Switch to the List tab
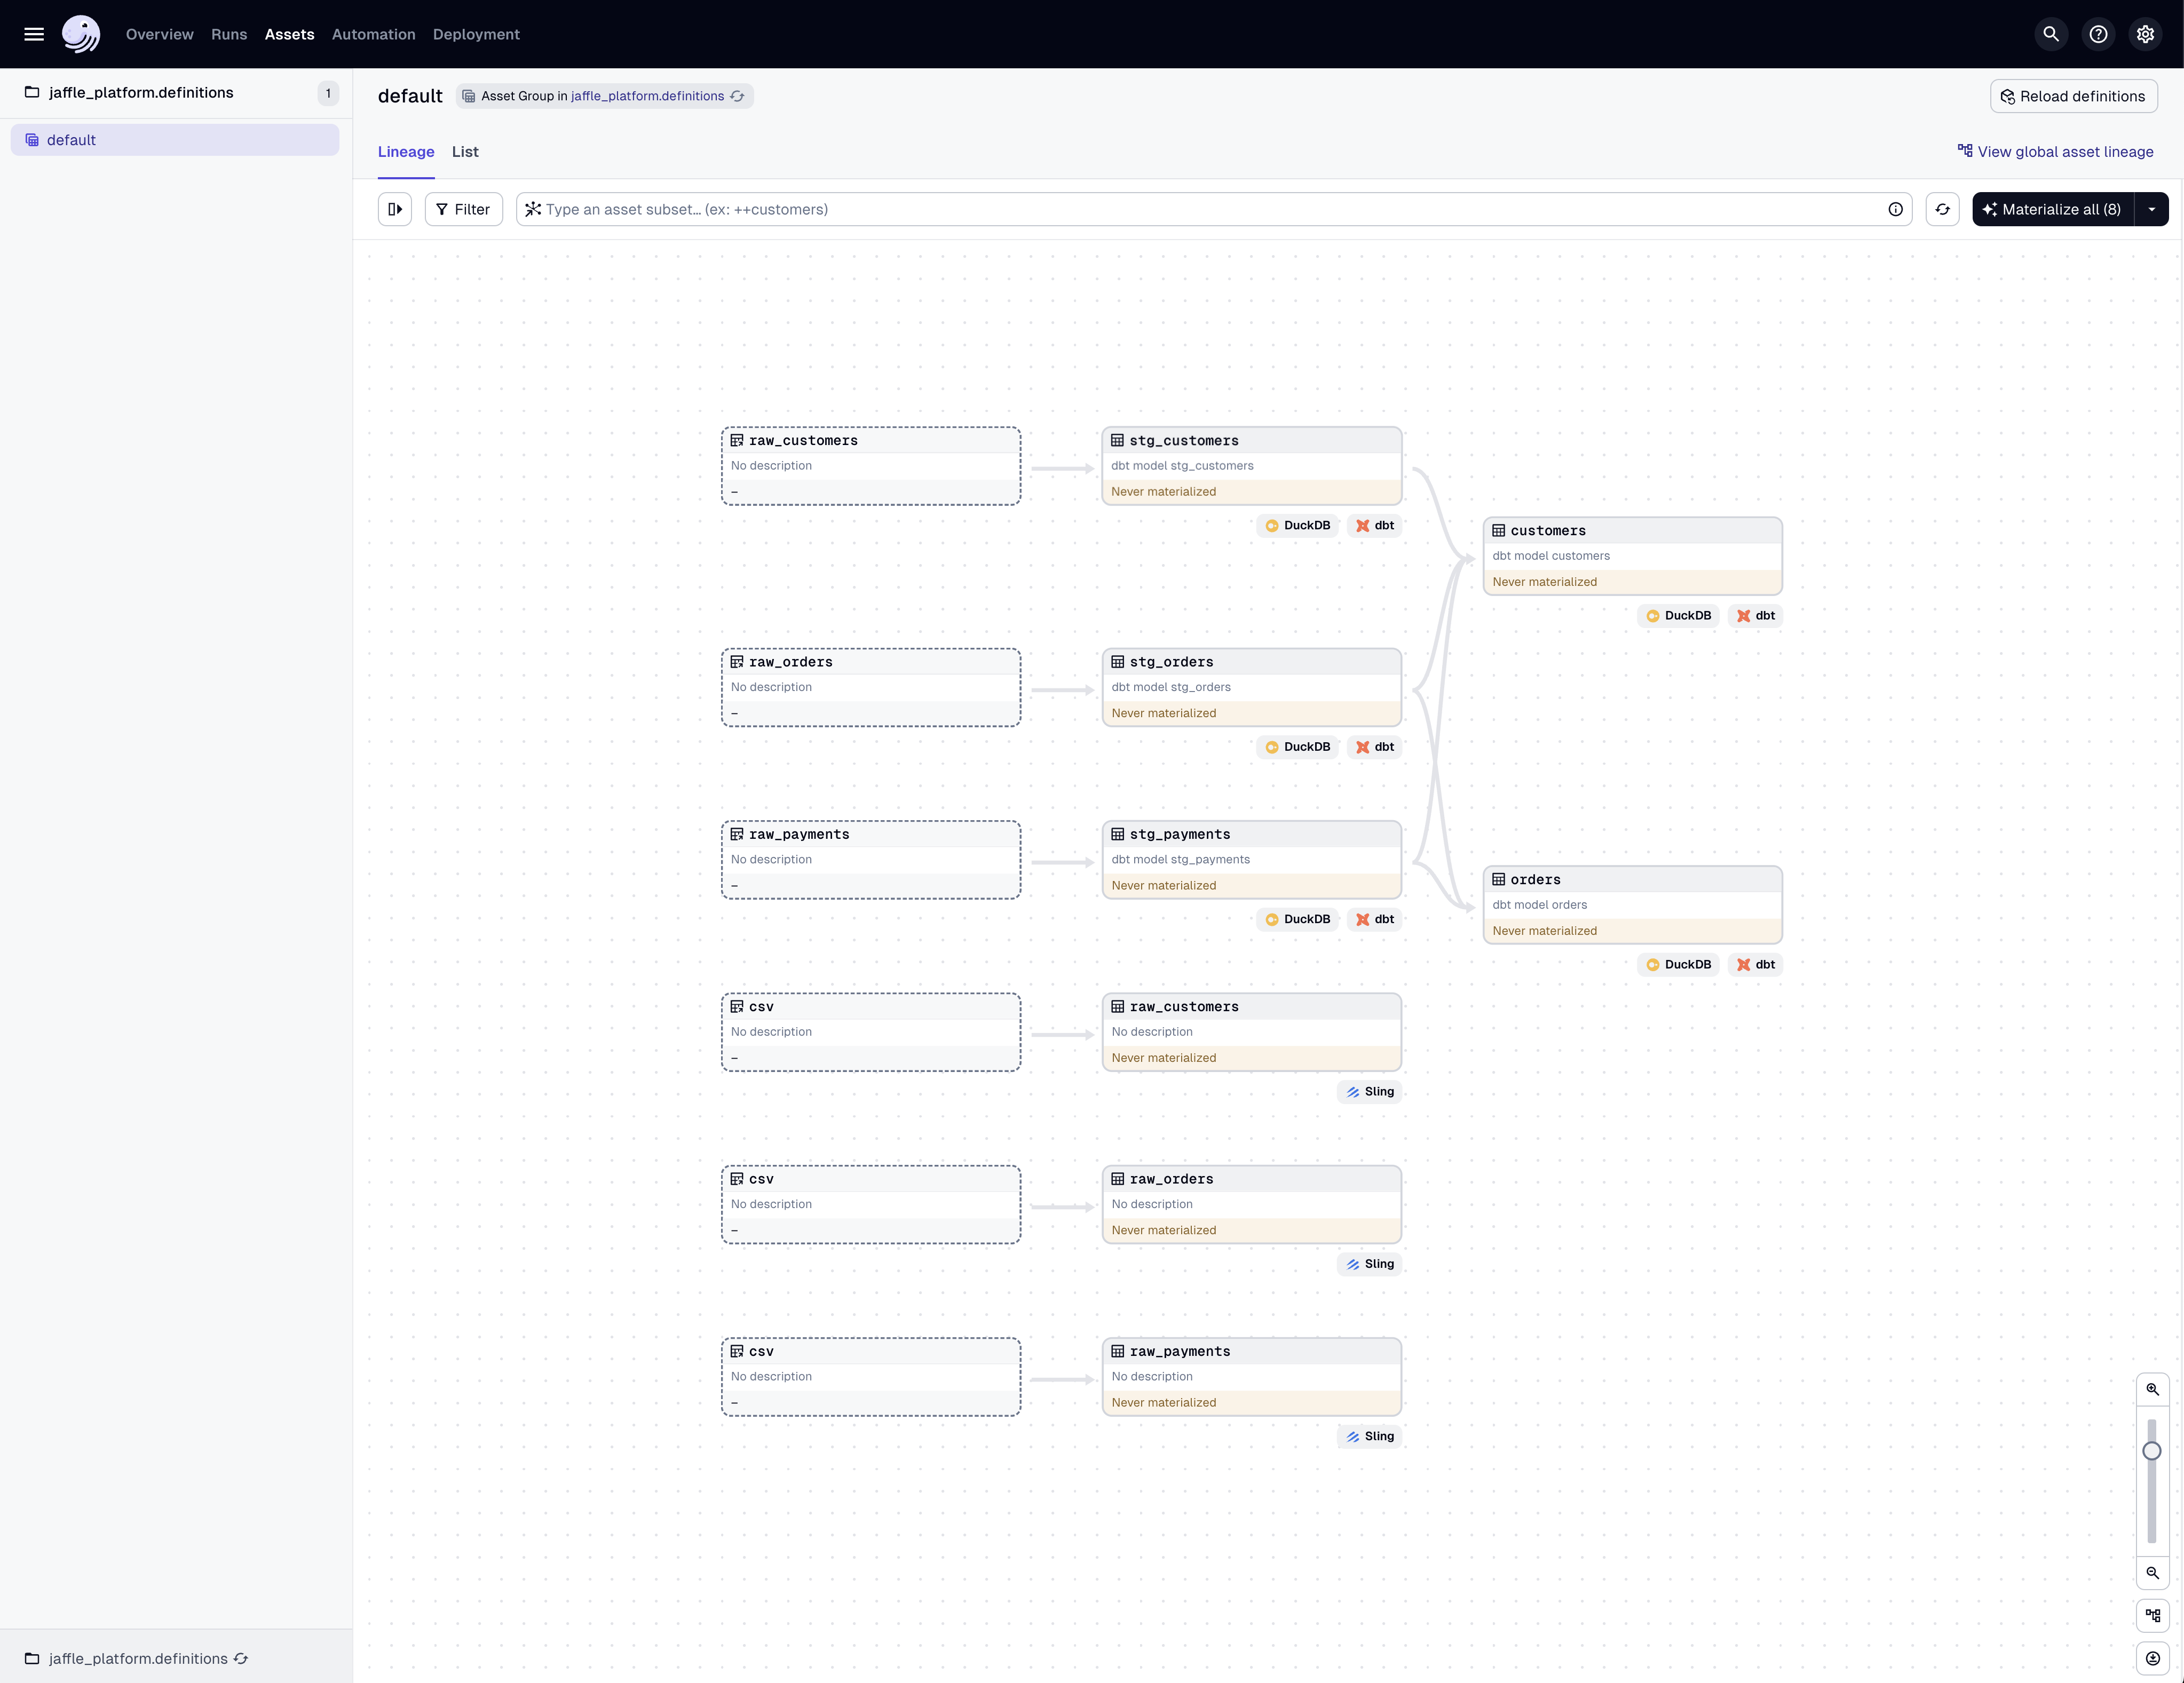This screenshot has height=1683, width=2184. pyautogui.click(x=465, y=152)
